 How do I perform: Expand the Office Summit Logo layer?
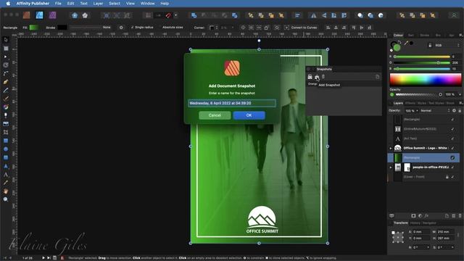(390, 148)
